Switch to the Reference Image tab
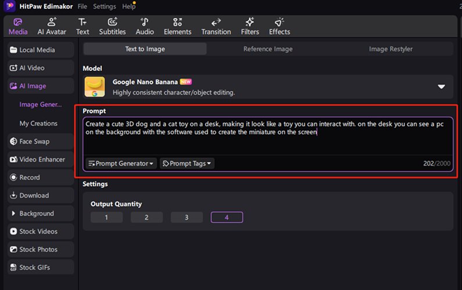This screenshot has height=290, width=462. click(268, 49)
